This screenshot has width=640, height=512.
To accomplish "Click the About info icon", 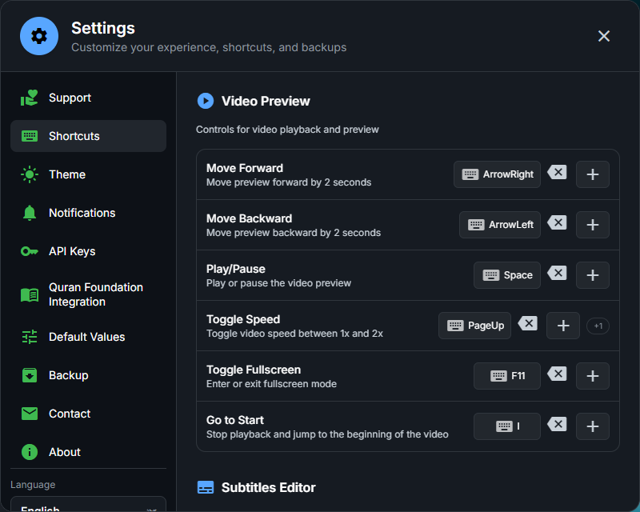I will point(30,452).
